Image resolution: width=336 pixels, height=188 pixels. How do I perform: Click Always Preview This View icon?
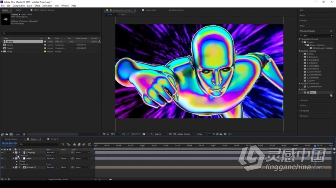(104, 134)
